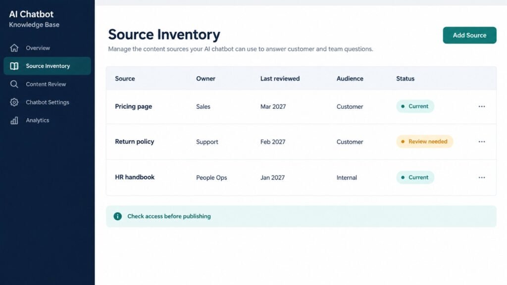Click the Feb 2027 review date
This screenshot has height=285, width=507.
pyautogui.click(x=273, y=142)
